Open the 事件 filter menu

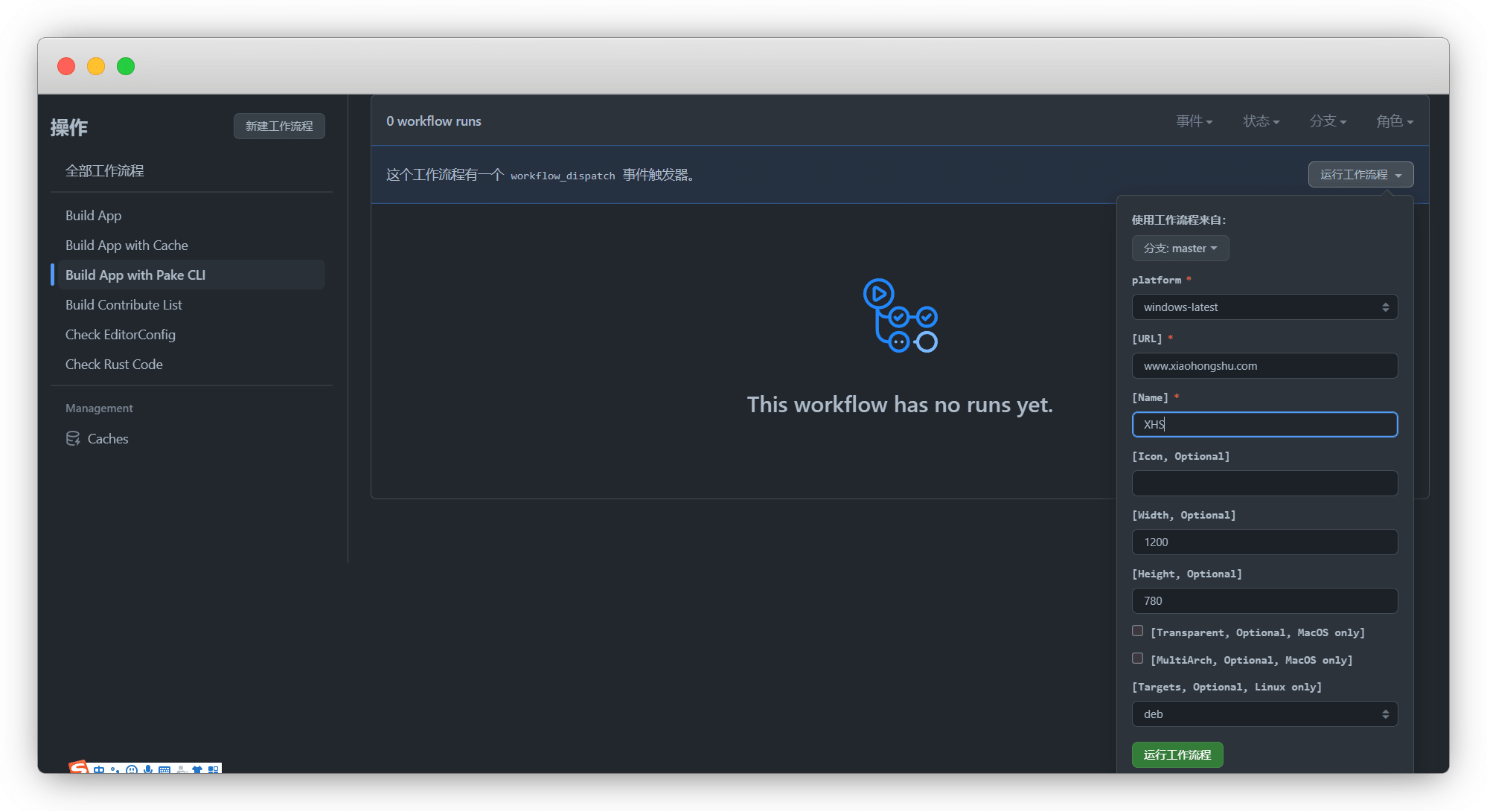click(1194, 121)
